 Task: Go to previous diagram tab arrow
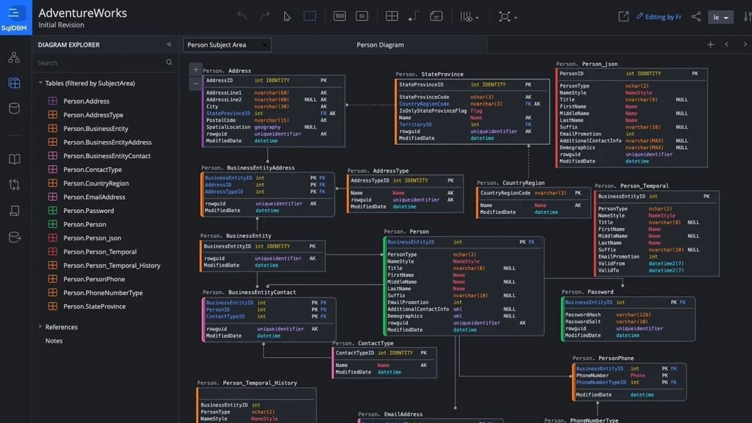coord(727,45)
